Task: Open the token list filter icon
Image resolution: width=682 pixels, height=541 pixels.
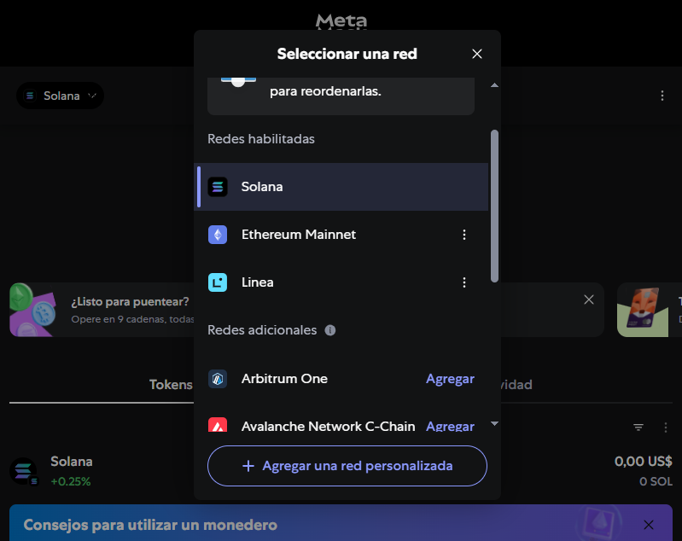Action: tap(638, 428)
